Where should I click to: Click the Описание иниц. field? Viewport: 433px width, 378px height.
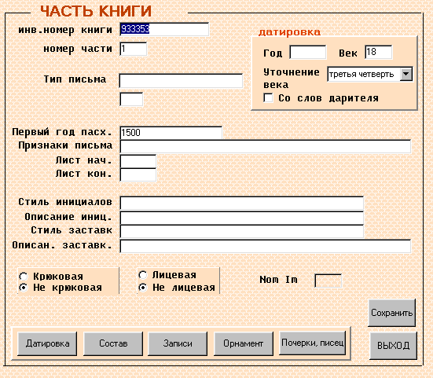click(x=242, y=218)
